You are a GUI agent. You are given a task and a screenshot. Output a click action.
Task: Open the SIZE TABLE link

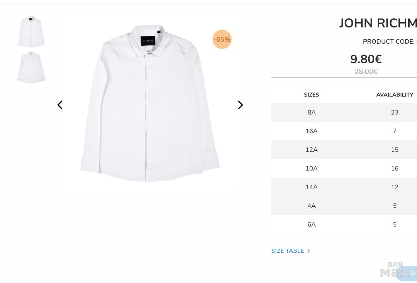[x=288, y=251]
